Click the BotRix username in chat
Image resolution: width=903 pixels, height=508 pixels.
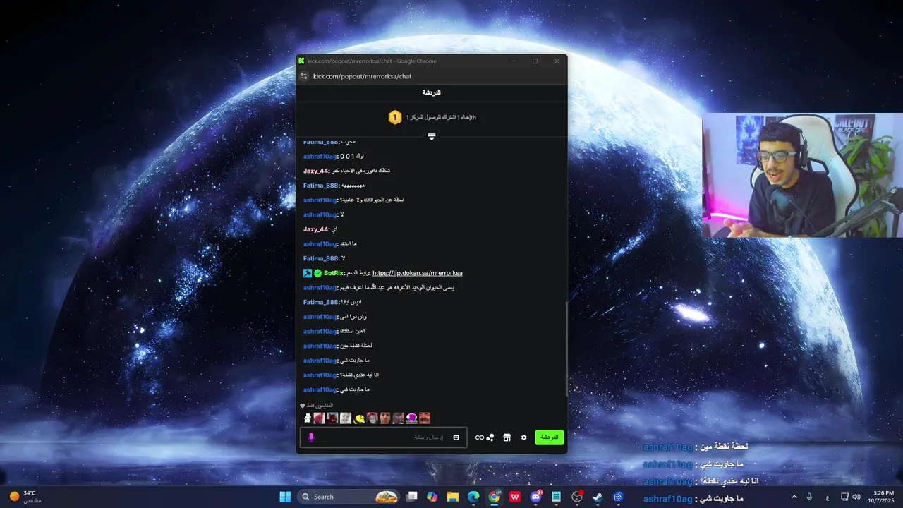pyautogui.click(x=334, y=273)
